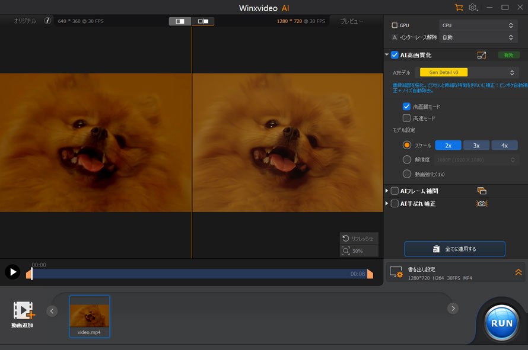The image size is (528, 350).
Task: Click the video info icon beside オリジナル
Action: click(x=48, y=21)
